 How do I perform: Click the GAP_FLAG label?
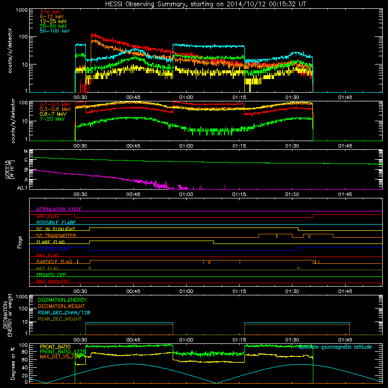(48, 216)
